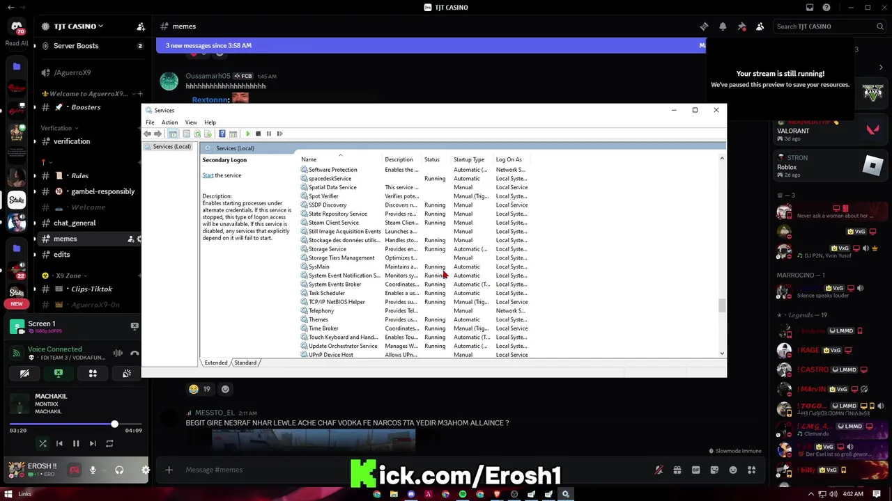892x501 pixels.
Task: Sort services by the Startup Type column header
Action: coord(472,159)
